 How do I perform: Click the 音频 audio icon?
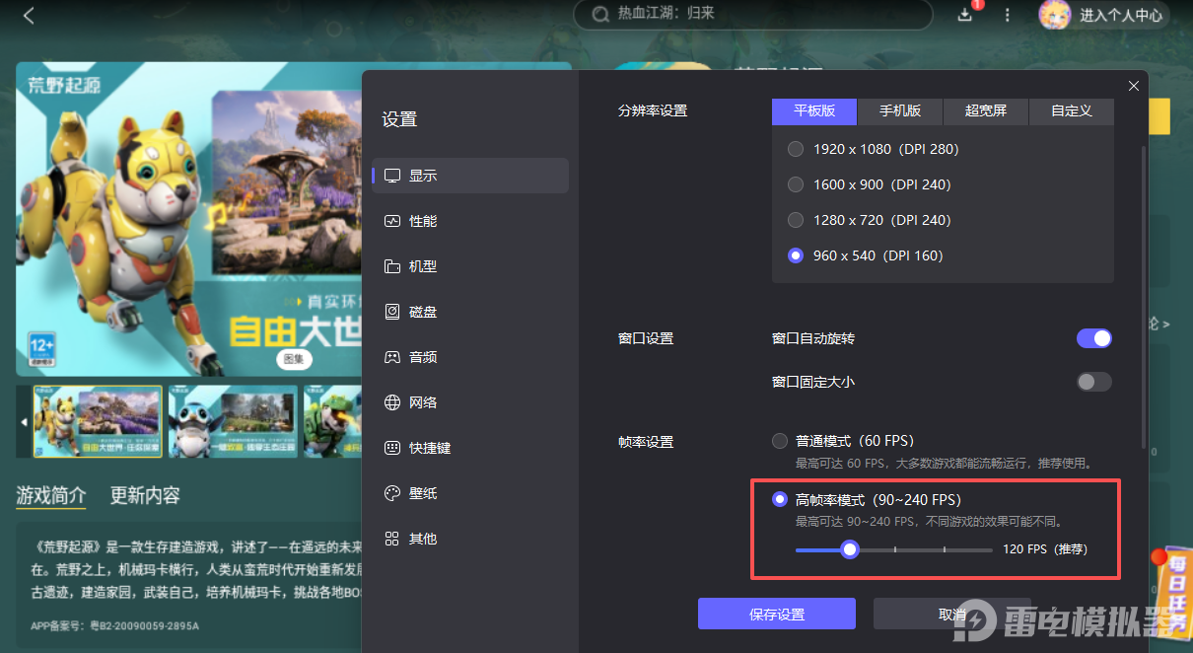coord(392,357)
